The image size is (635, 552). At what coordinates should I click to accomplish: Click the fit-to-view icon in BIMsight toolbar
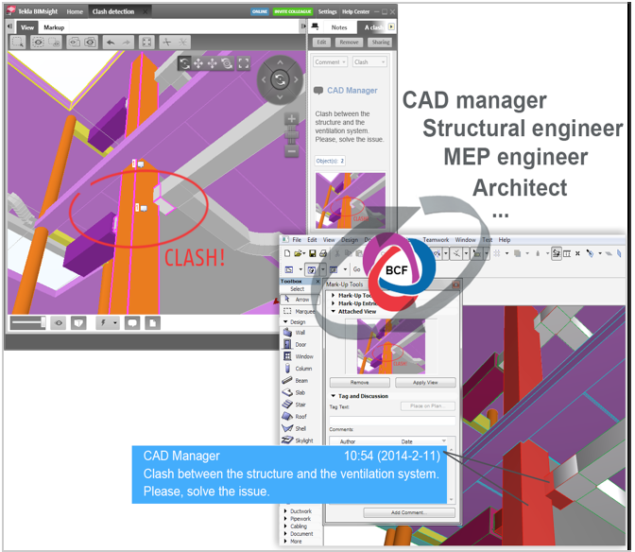[x=146, y=42]
